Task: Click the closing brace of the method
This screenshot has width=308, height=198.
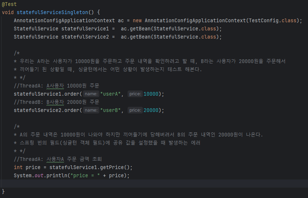Action: point(3,192)
